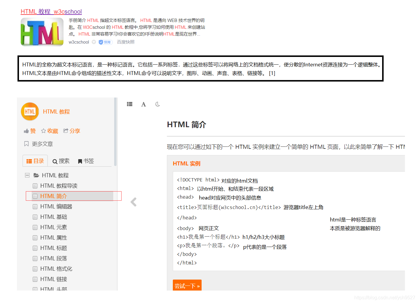418x303 pixels.
Task: Click the sidebar vertical scrollbar
Action: [x=115, y=132]
